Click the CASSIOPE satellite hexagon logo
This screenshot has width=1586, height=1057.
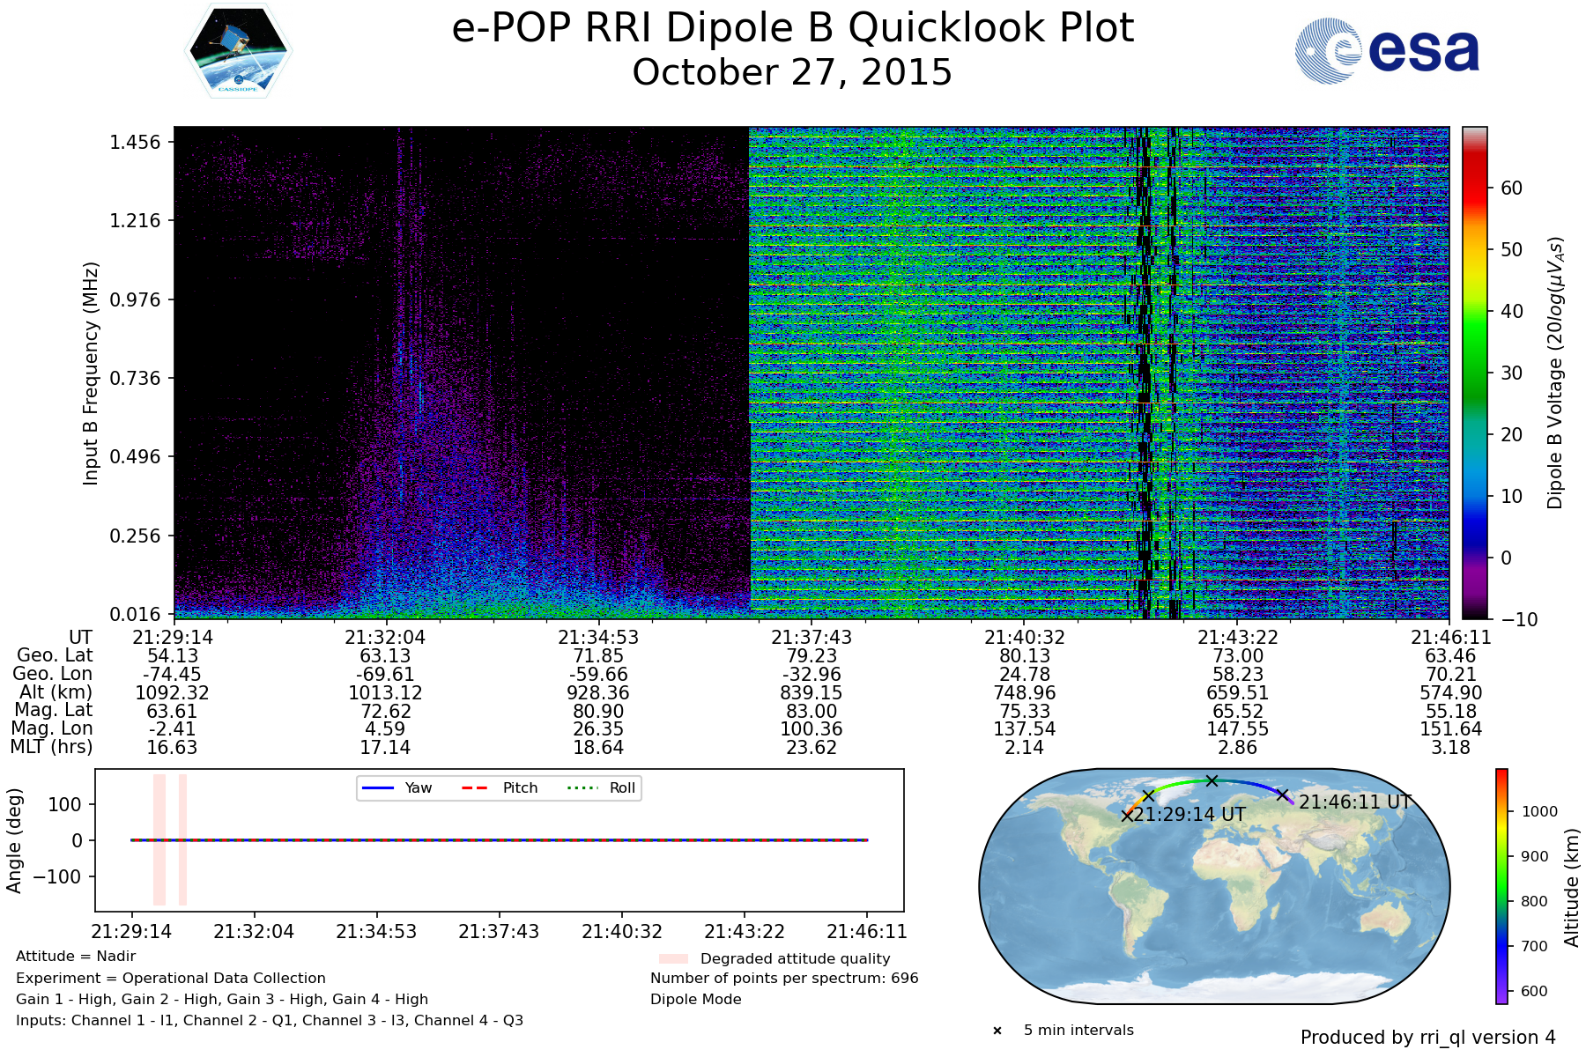(x=239, y=51)
